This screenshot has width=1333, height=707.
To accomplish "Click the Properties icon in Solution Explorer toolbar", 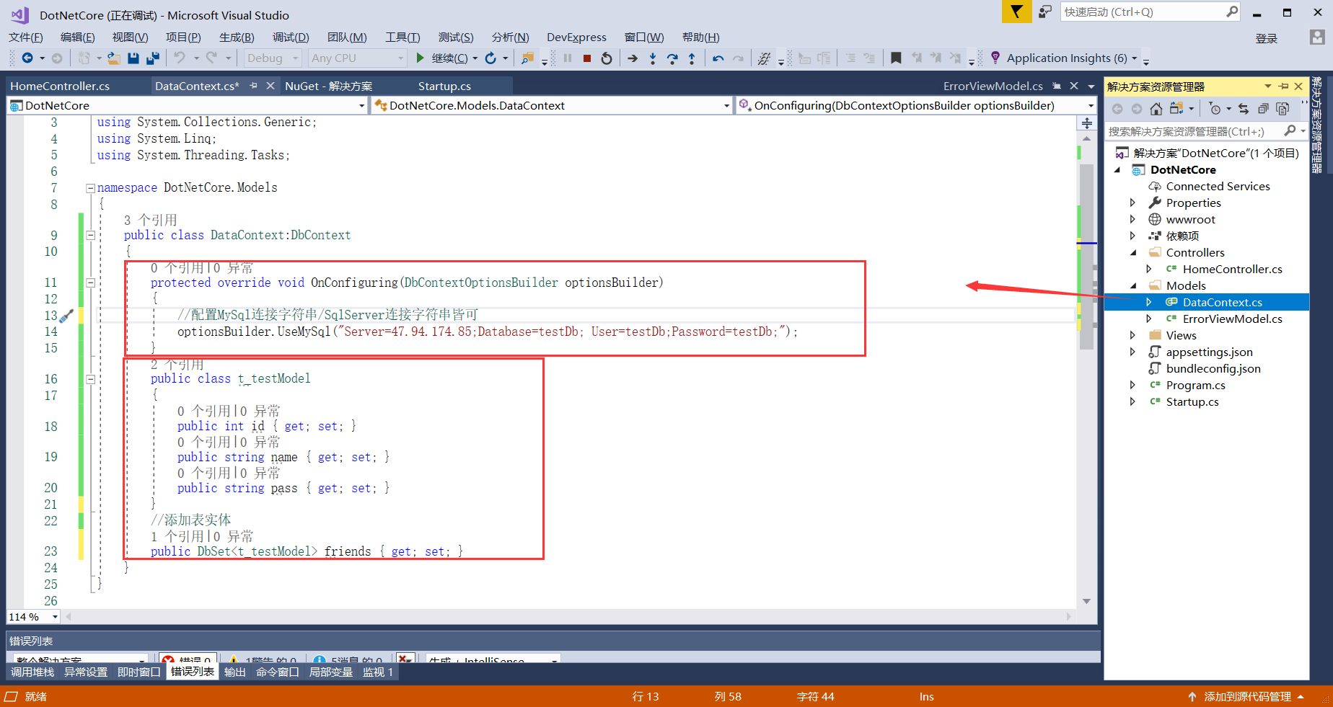I will [x=1283, y=108].
